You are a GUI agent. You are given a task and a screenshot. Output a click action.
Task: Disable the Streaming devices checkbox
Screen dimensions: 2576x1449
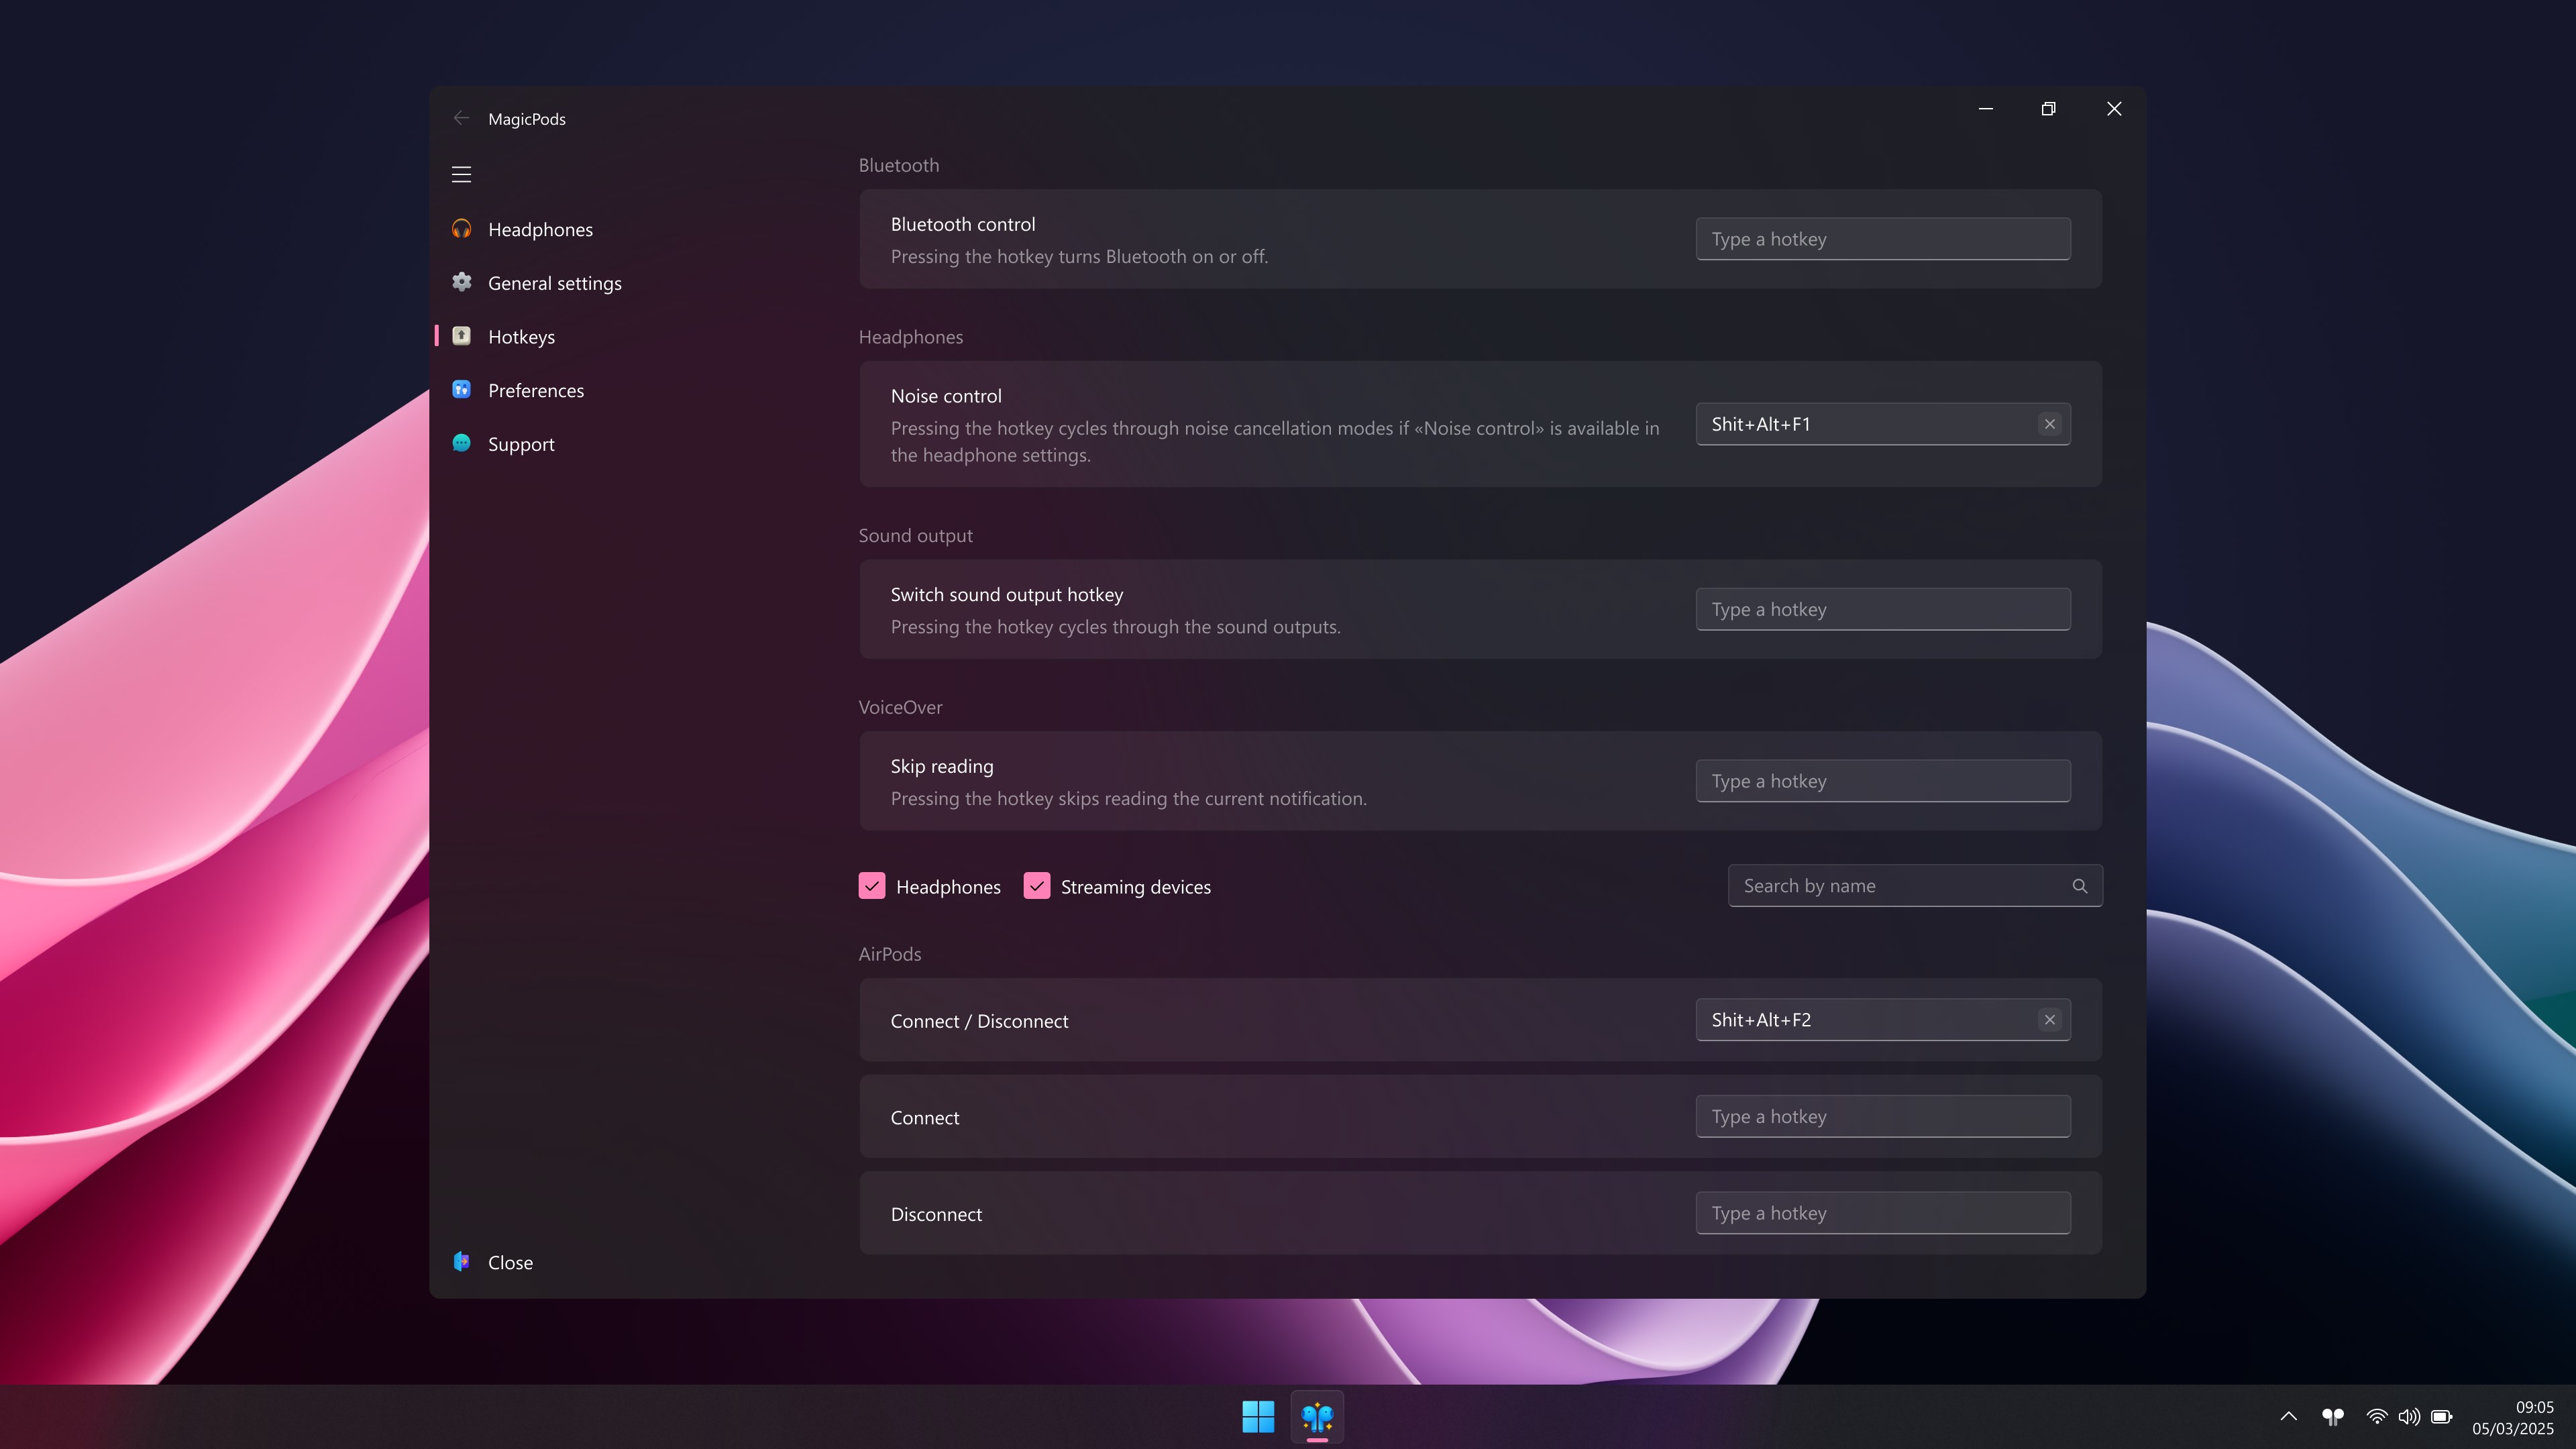click(1037, 886)
